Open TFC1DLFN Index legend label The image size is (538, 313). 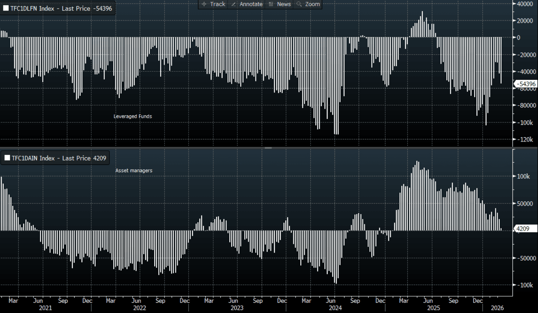pyautogui.click(x=32, y=8)
